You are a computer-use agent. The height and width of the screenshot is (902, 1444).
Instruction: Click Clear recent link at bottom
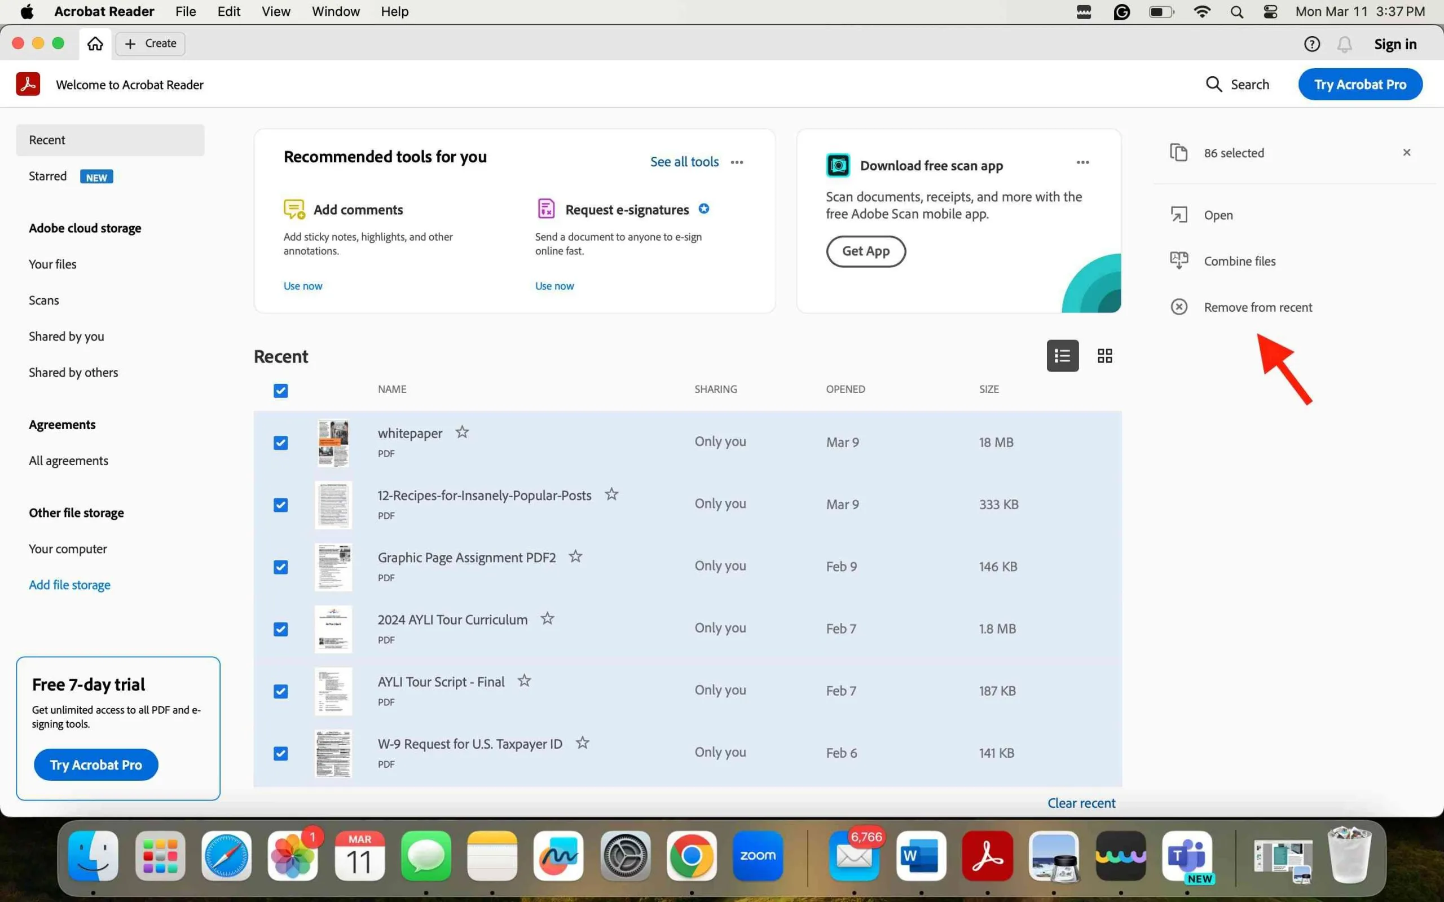1081,802
